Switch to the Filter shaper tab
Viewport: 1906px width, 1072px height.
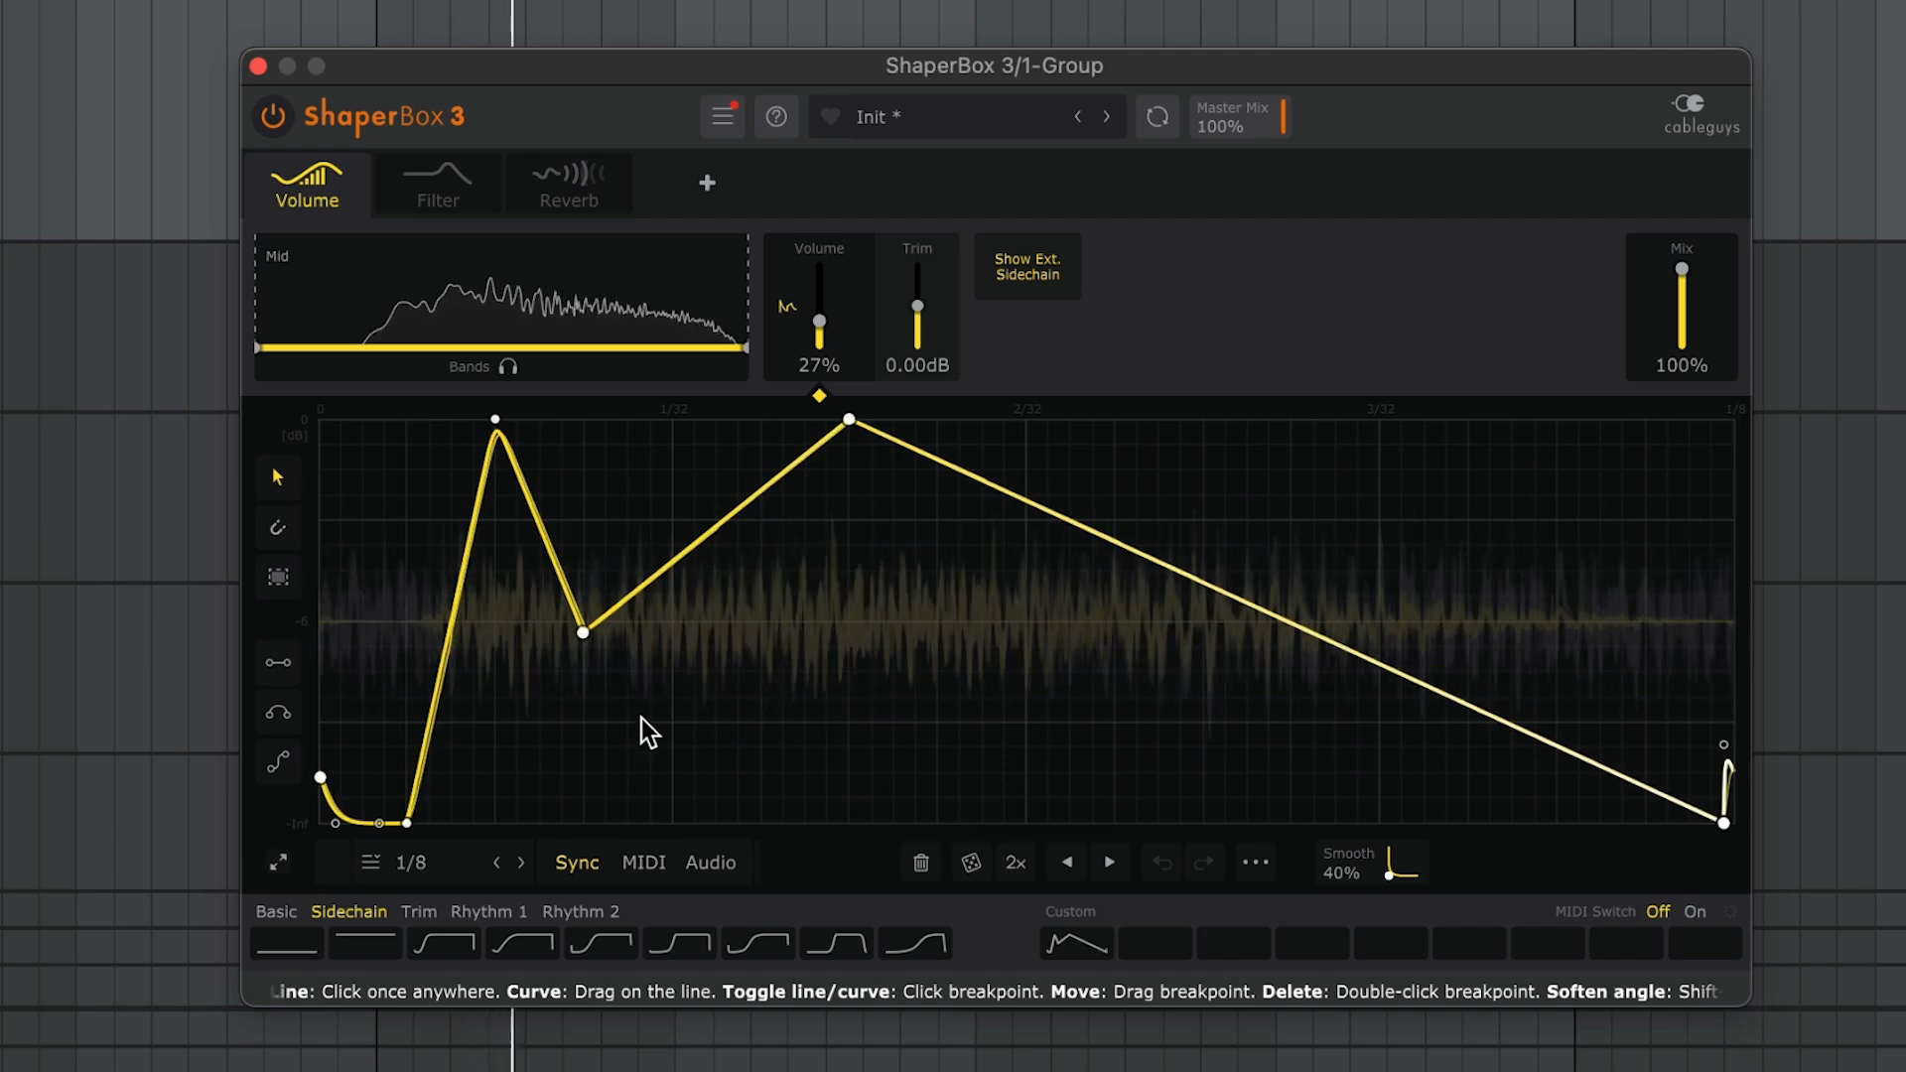click(438, 186)
